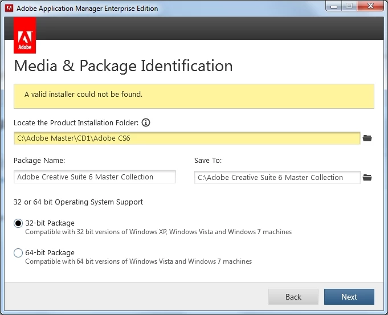The image size is (388, 315).
Task: Click the Next button
Action: [349, 297]
